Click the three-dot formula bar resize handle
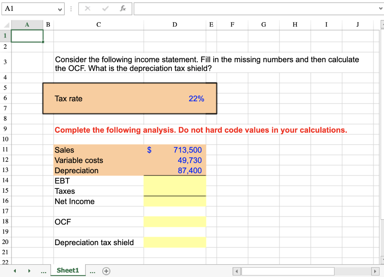The height and width of the screenshot is (277, 384). click(x=71, y=9)
